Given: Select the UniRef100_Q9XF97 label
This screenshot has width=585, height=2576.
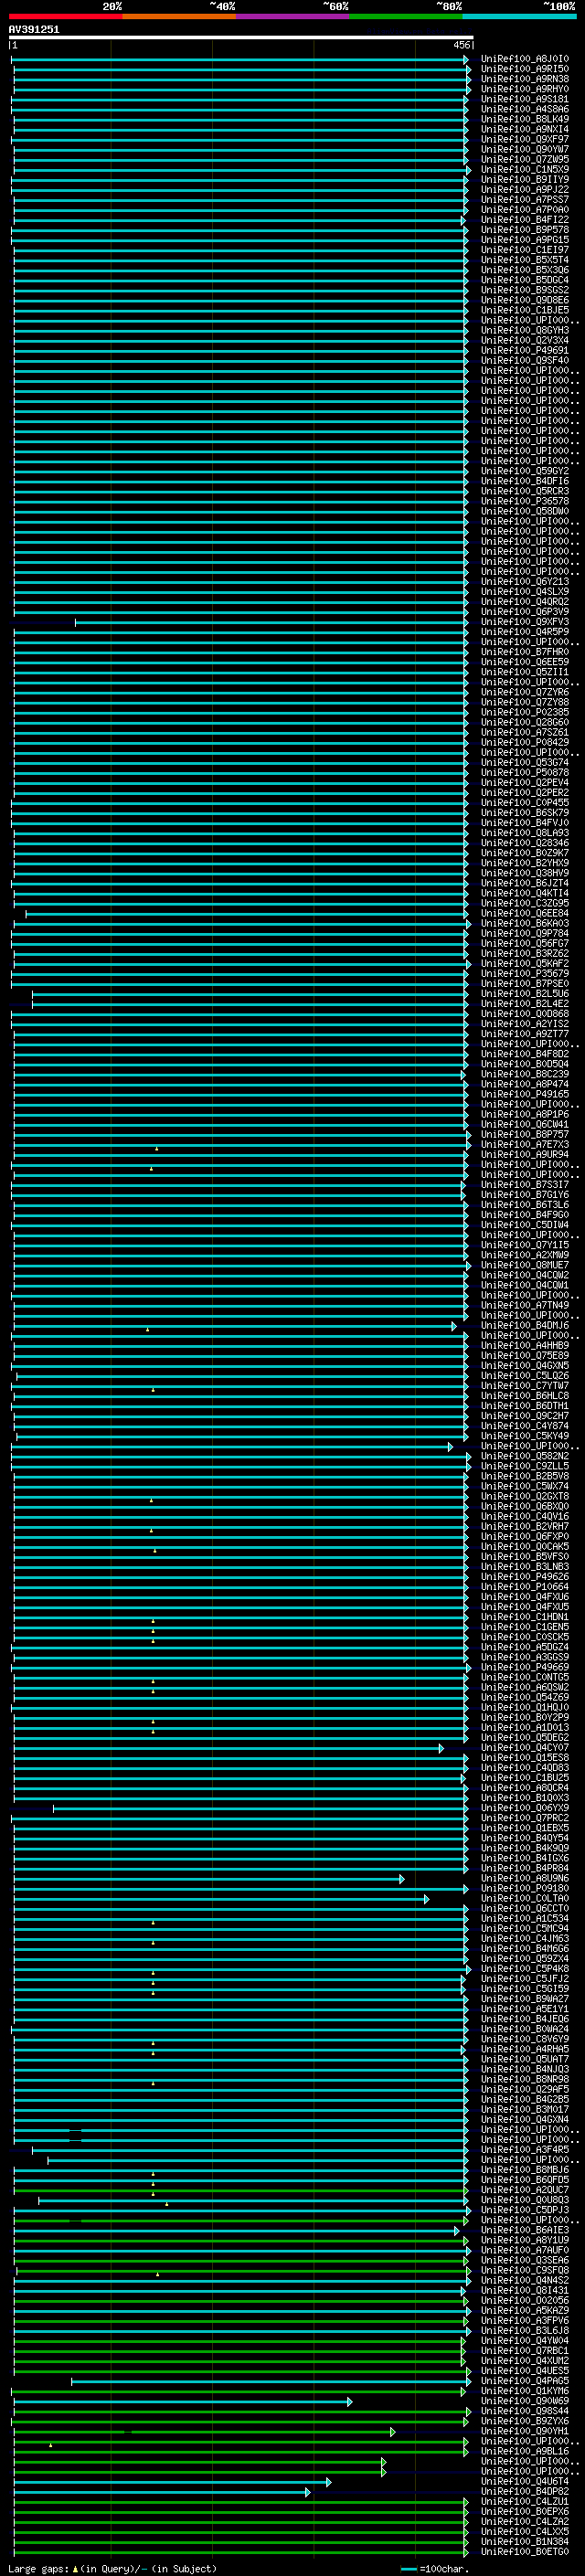Looking at the screenshot, I should (x=525, y=139).
